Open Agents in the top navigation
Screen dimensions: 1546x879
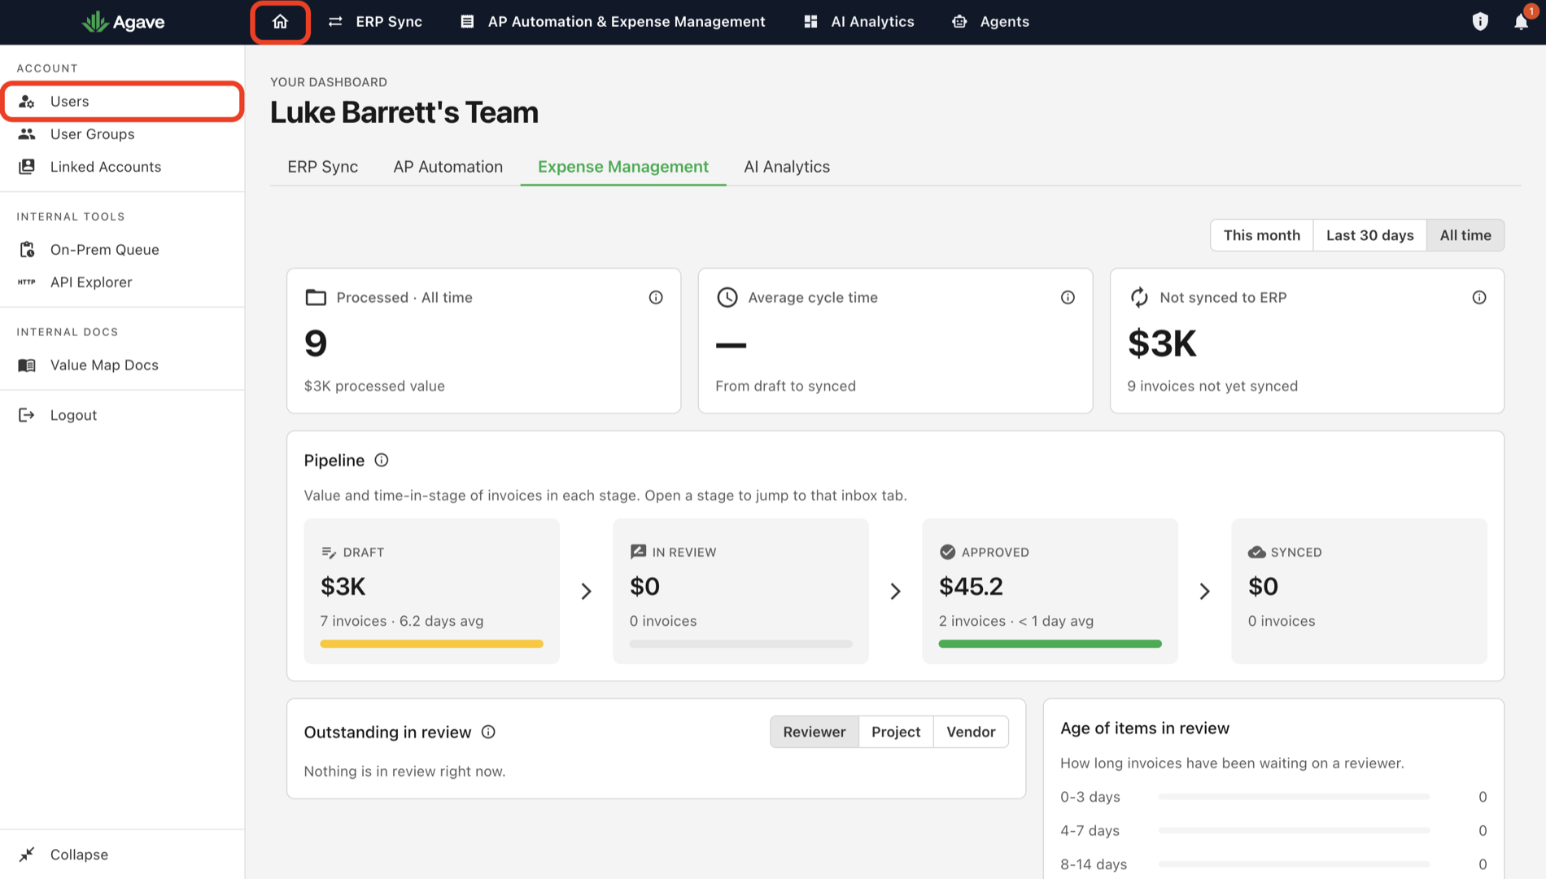[990, 22]
